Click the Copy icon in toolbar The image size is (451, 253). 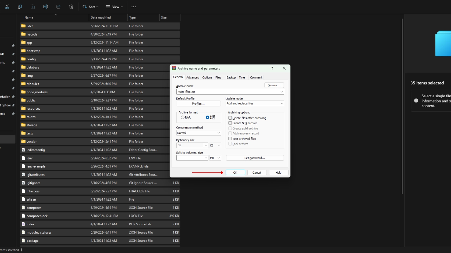pyautogui.click(x=20, y=7)
